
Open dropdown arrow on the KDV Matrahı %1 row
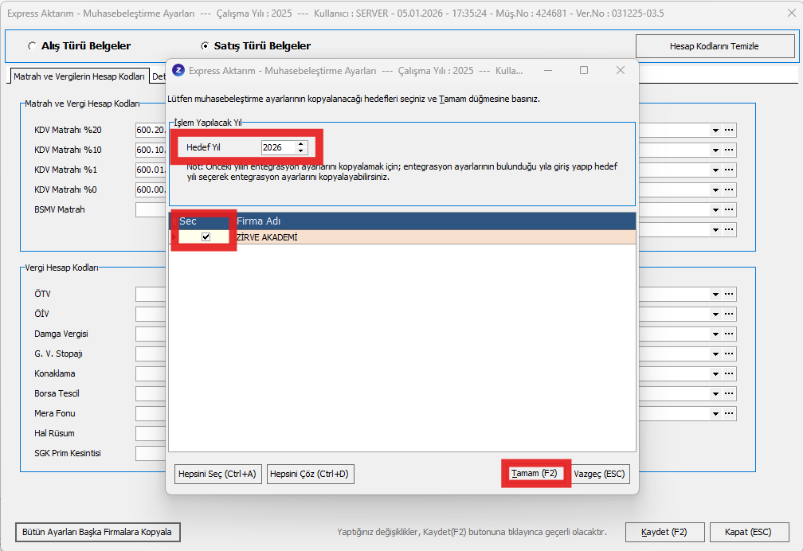point(715,170)
